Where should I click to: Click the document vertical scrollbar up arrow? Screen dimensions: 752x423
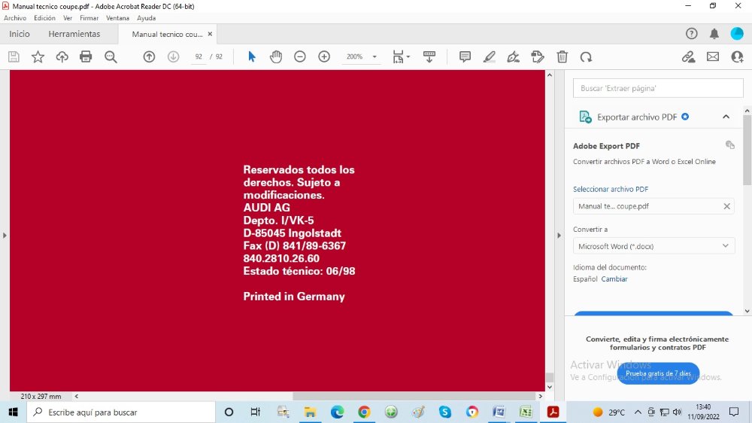pyautogui.click(x=550, y=75)
